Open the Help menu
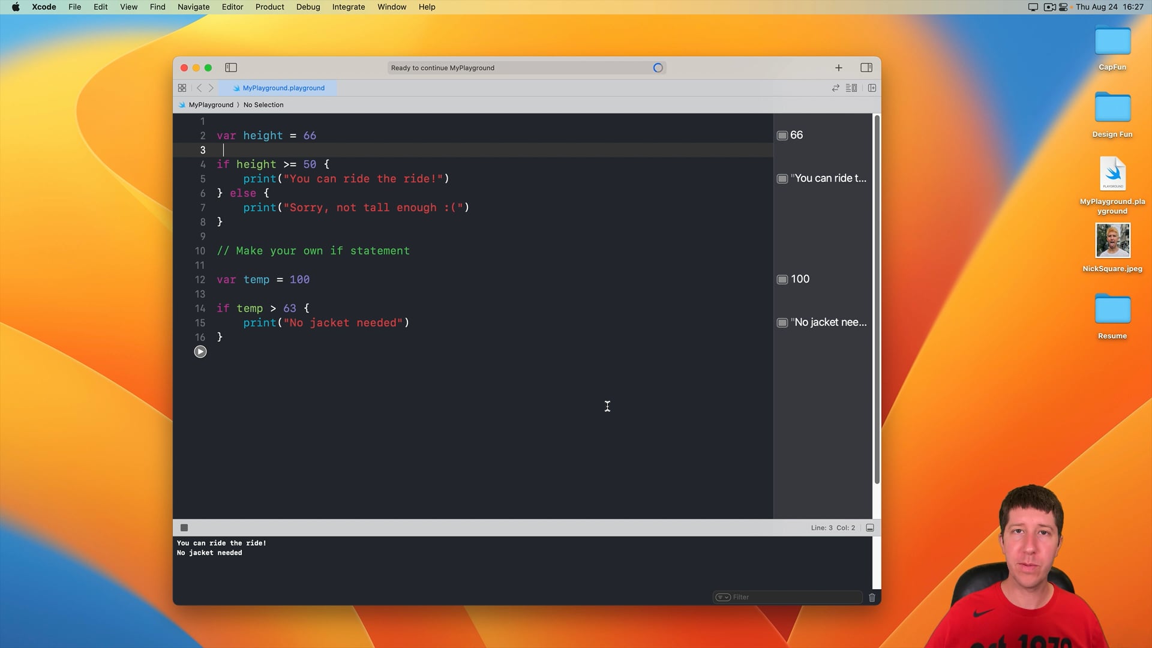The height and width of the screenshot is (648, 1152). coord(427,7)
